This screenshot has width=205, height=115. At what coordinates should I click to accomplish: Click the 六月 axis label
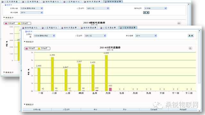point(108,93)
